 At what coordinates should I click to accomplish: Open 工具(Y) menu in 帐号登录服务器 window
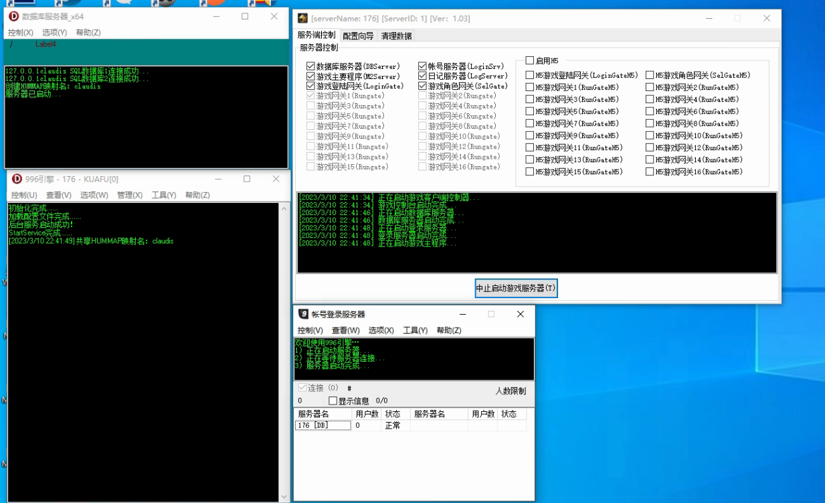(415, 331)
